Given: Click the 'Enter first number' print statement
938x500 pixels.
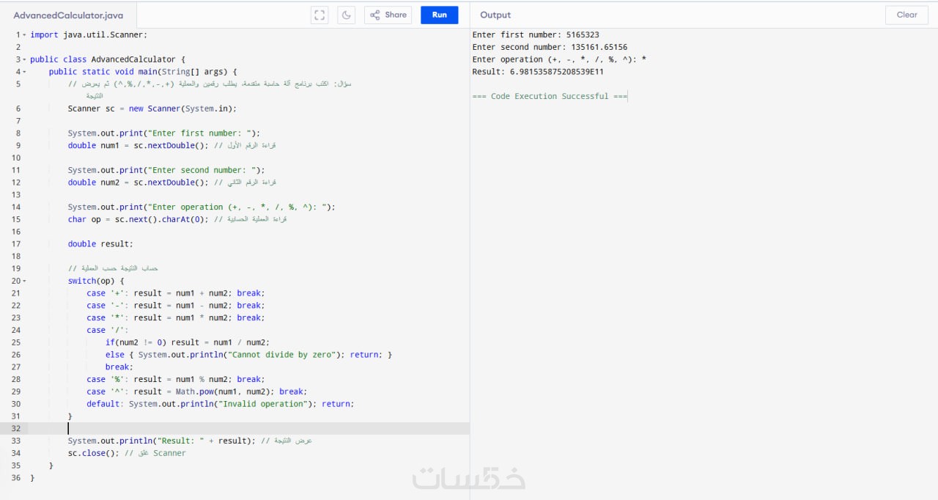Looking at the screenshot, I should [x=164, y=133].
